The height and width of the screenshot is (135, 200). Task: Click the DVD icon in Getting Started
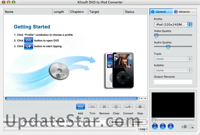(x=28, y=40)
